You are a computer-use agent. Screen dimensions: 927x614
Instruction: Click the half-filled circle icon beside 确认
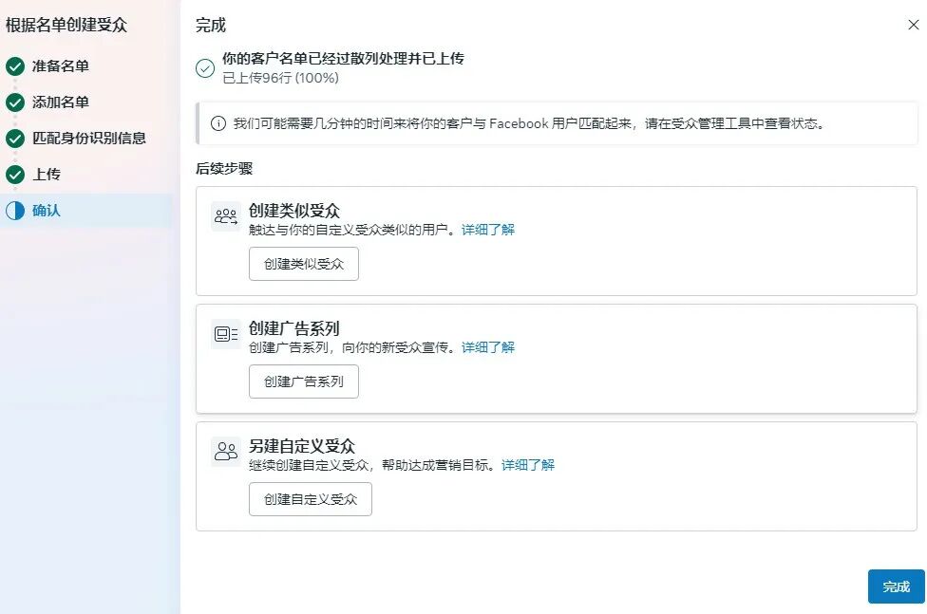coord(14,211)
